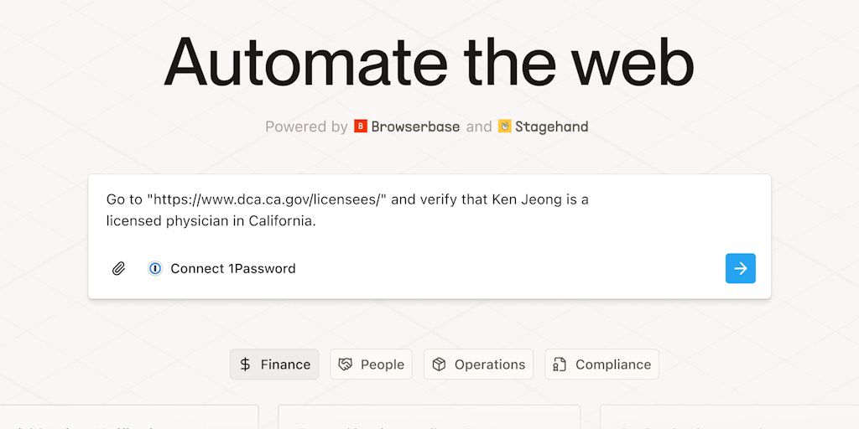This screenshot has height=429, width=859.
Task: Focus the prompt text about Ken Jeong
Action: pyautogui.click(x=347, y=210)
